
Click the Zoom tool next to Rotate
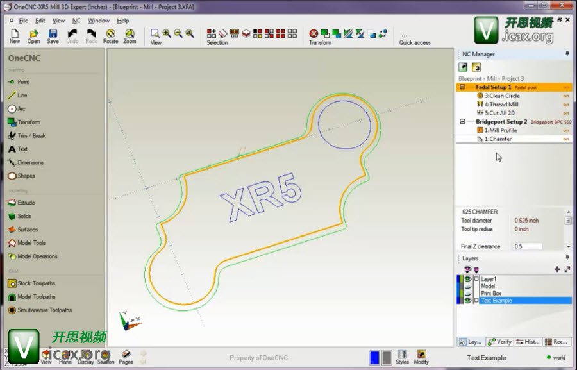pyautogui.click(x=130, y=37)
